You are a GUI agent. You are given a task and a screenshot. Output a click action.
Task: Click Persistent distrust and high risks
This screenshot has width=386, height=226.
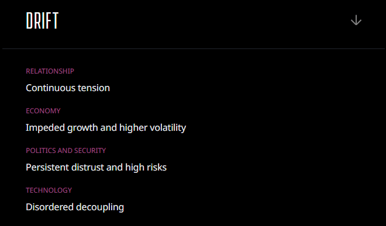tap(96, 168)
